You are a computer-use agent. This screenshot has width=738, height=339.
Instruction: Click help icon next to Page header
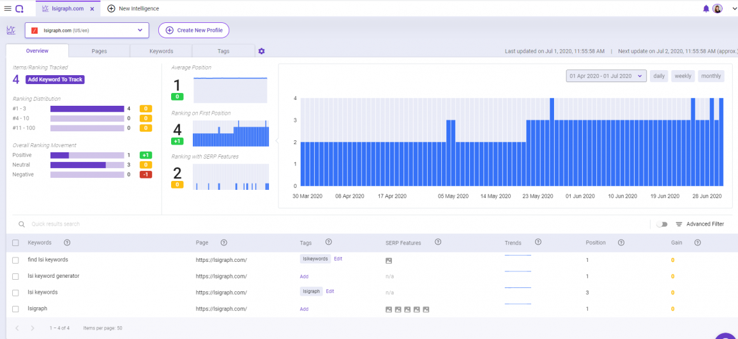[223, 242]
